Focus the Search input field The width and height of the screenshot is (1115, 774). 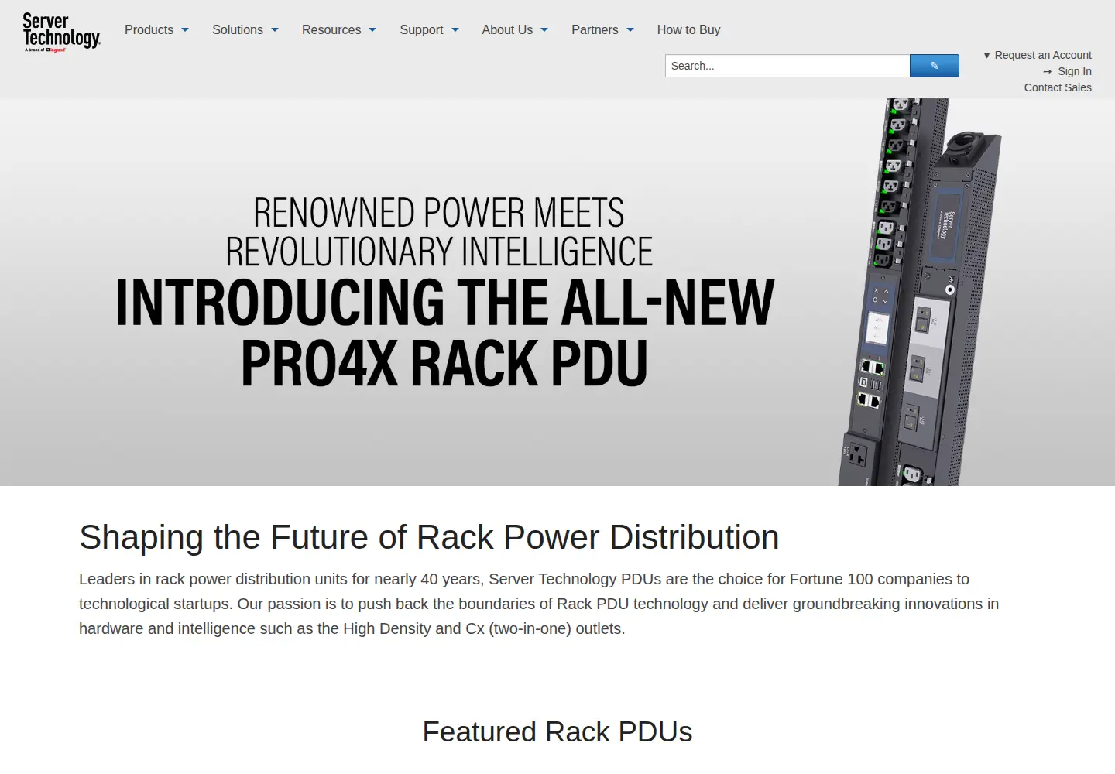pyautogui.click(x=787, y=66)
